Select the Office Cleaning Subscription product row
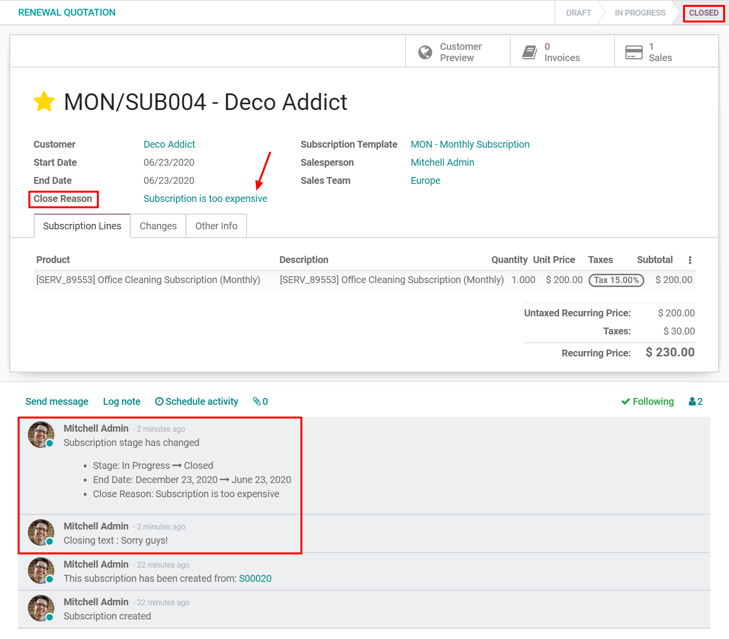 tap(148, 280)
